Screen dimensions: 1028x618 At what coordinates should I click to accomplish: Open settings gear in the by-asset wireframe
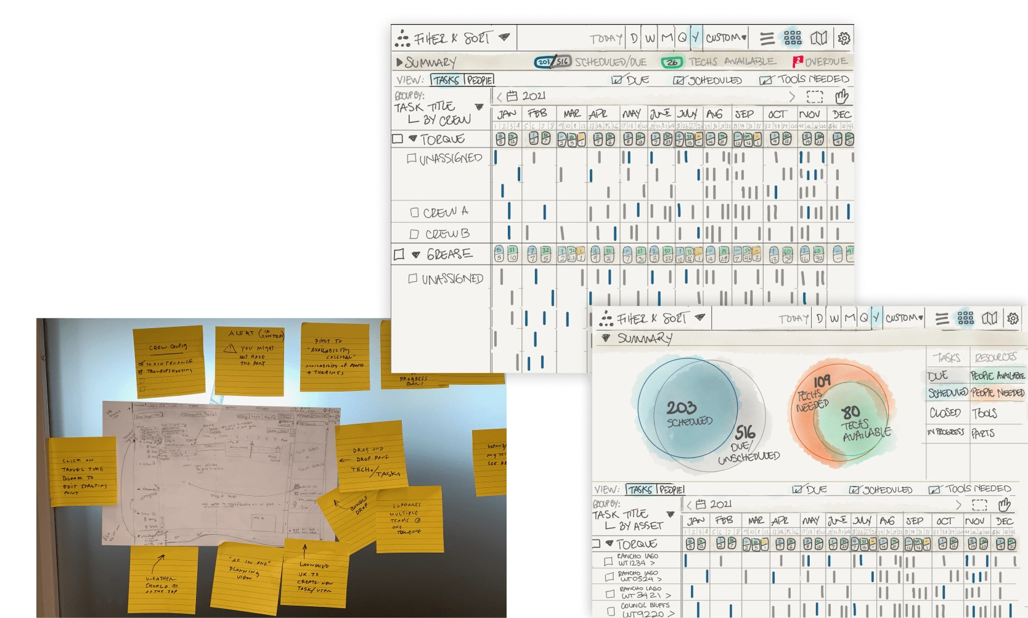1013,318
